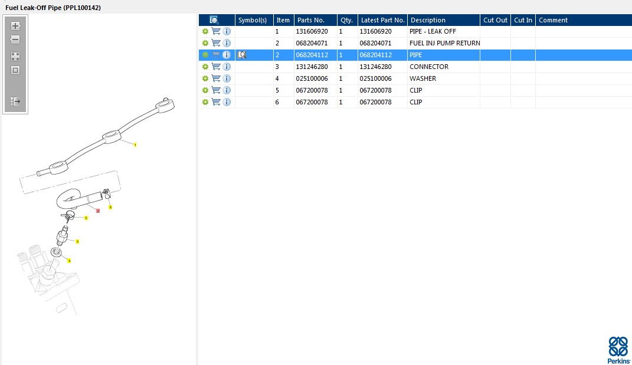Show info for part 068204112 PIPE
The height and width of the screenshot is (365, 632).
(x=227, y=54)
